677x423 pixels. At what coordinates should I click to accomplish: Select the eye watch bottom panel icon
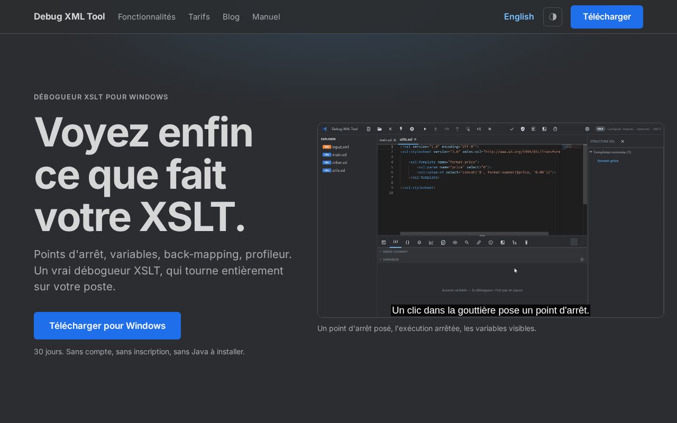click(x=455, y=243)
